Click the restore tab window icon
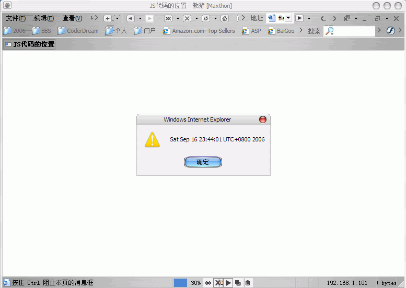The width and height of the screenshot is (406, 288). [377, 18]
